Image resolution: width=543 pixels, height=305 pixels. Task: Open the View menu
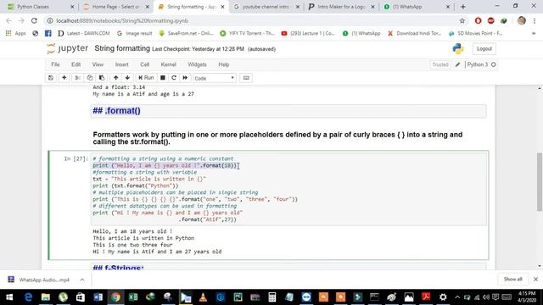pos(98,64)
